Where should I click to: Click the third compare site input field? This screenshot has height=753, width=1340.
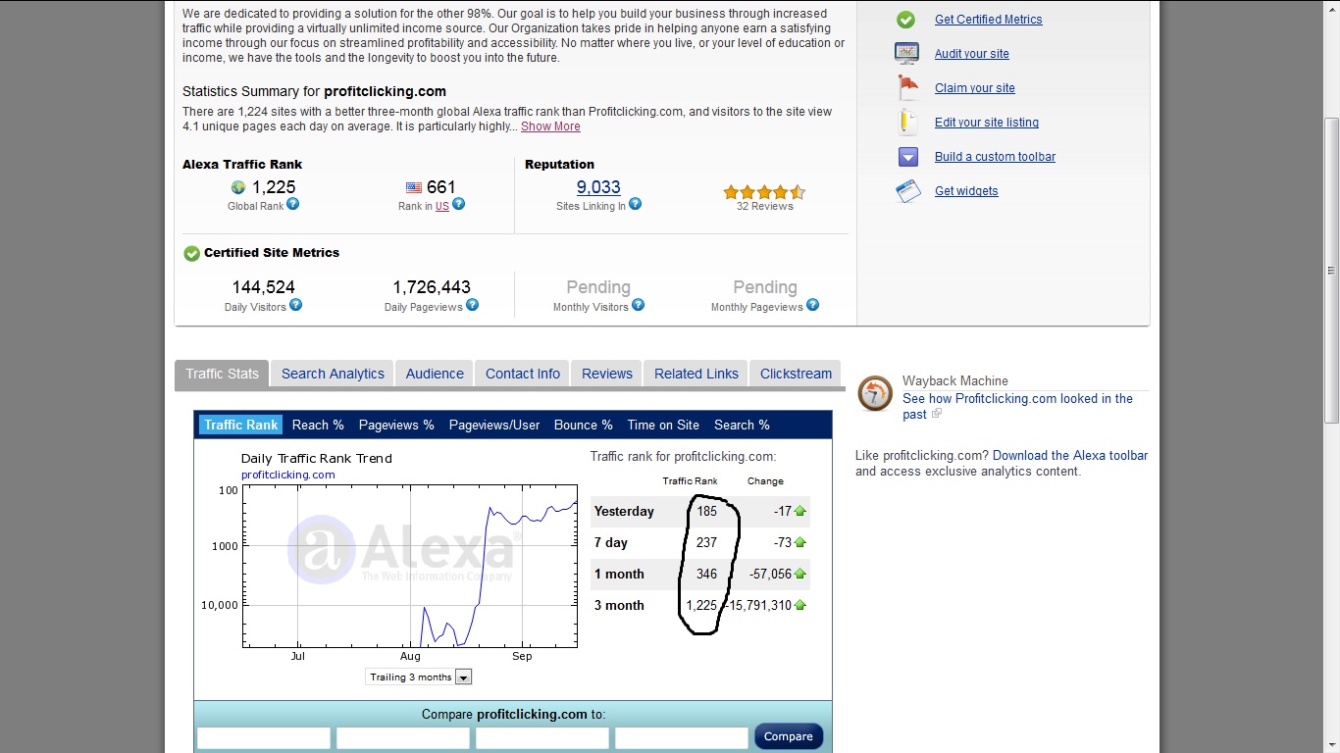pos(542,738)
